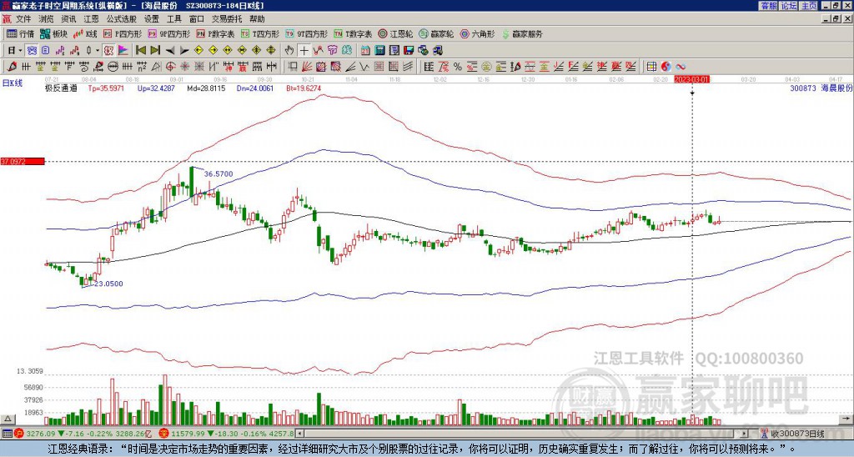Click the horizontal scrollbar right arrow
The width and height of the screenshot is (854, 457).
tap(745, 434)
